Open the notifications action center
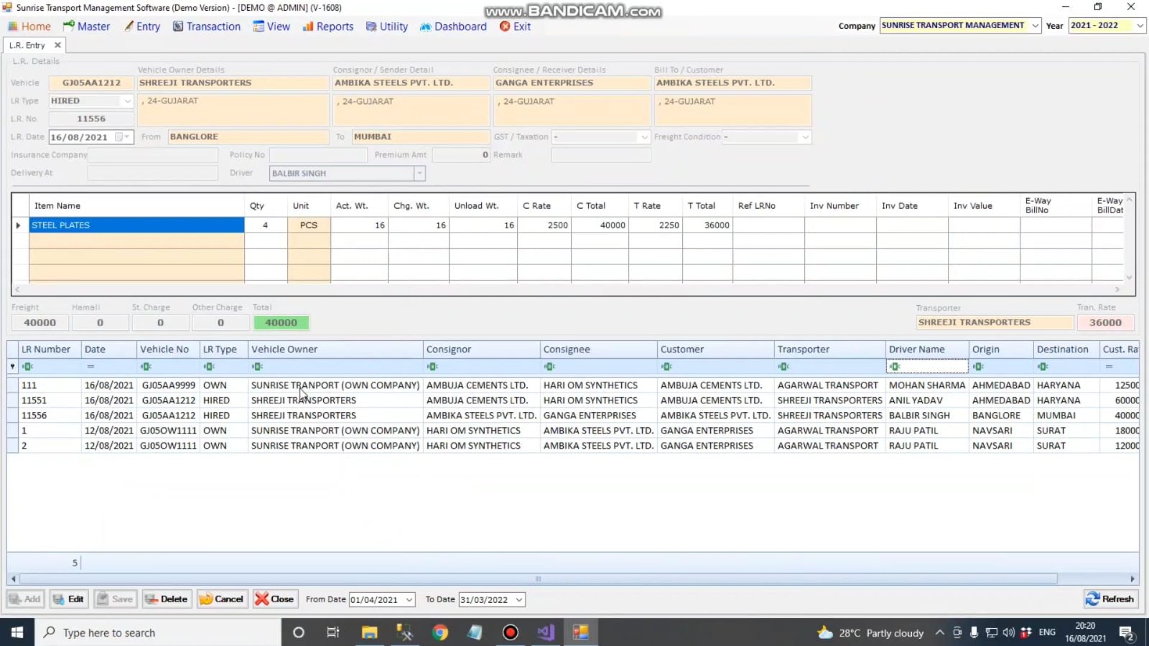 click(x=1127, y=632)
